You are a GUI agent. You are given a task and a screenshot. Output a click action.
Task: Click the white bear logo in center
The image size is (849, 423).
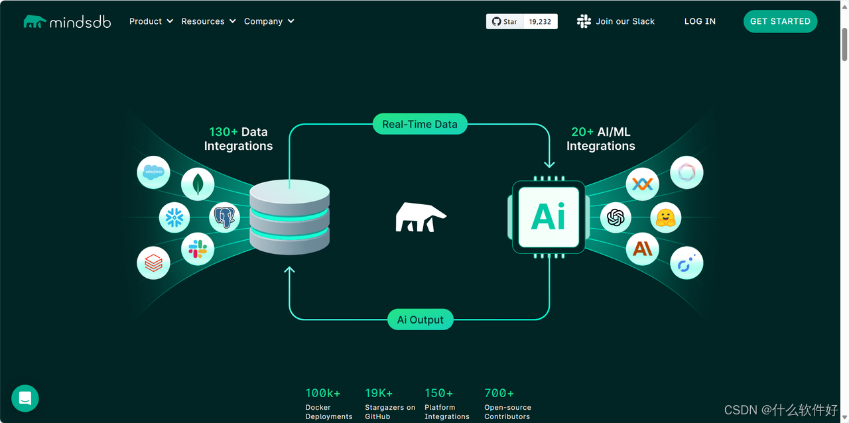[x=421, y=217]
